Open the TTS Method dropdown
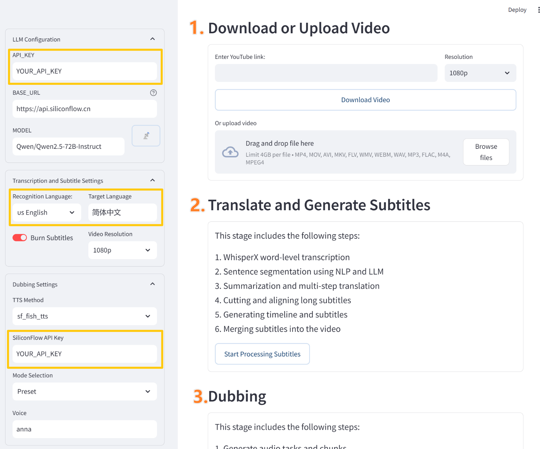 pyautogui.click(x=84, y=316)
